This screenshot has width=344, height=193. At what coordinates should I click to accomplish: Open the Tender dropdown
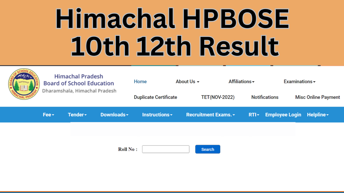coord(77,115)
